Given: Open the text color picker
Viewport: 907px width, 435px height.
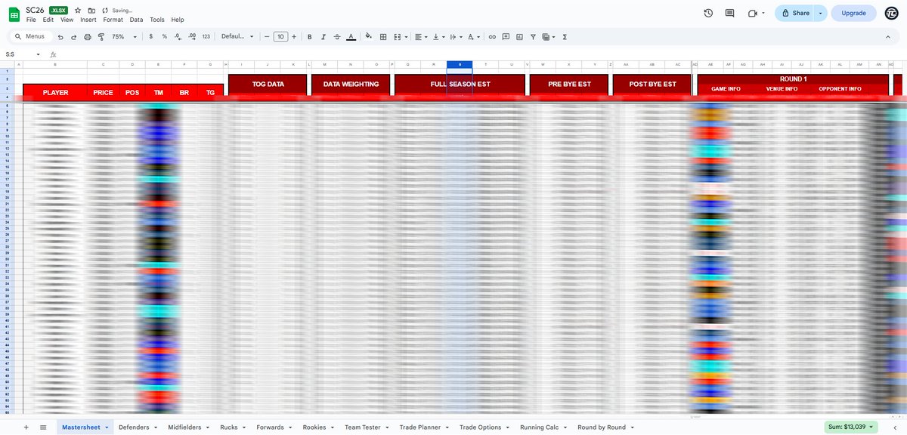Looking at the screenshot, I should [351, 36].
